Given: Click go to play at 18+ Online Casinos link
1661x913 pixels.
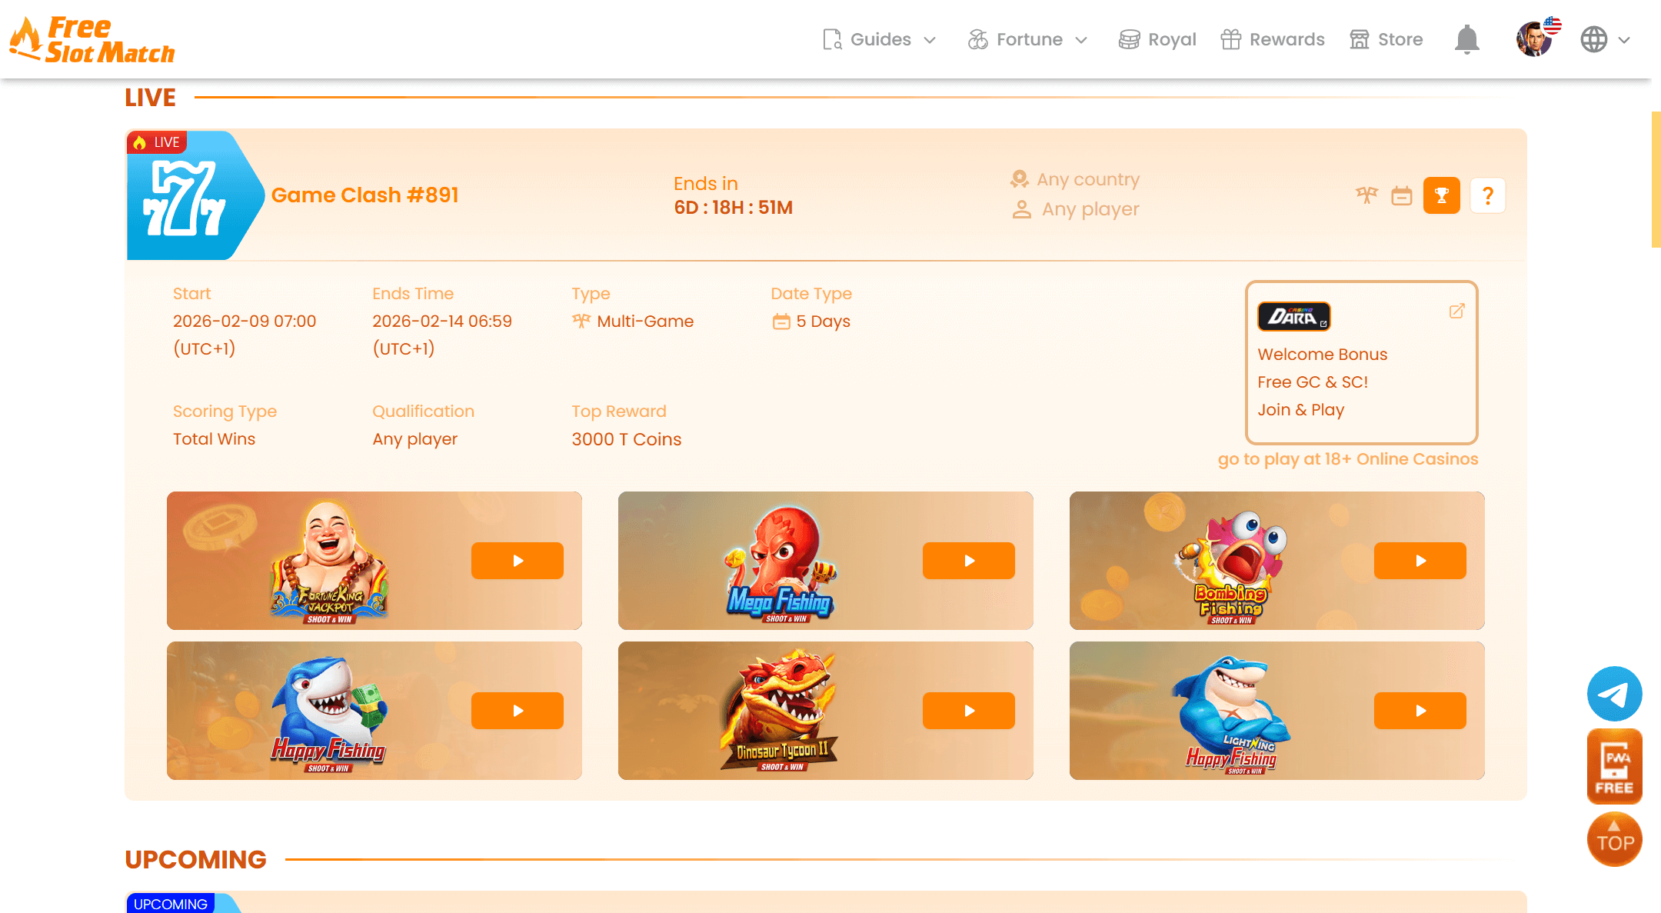Looking at the screenshot, I should [x=1347, y=459].
